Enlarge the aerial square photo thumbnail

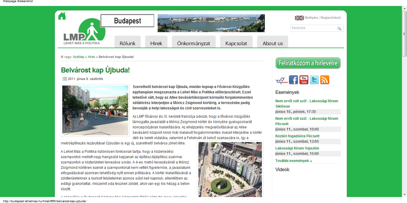coord(230,170)
